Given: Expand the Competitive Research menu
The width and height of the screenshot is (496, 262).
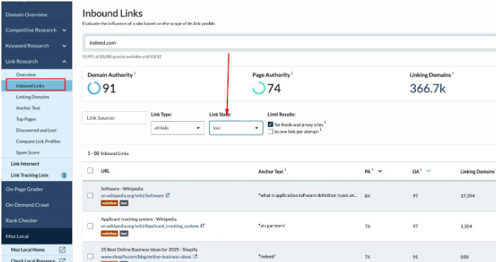Looking at the screenshot, I should tap(37, 30).
